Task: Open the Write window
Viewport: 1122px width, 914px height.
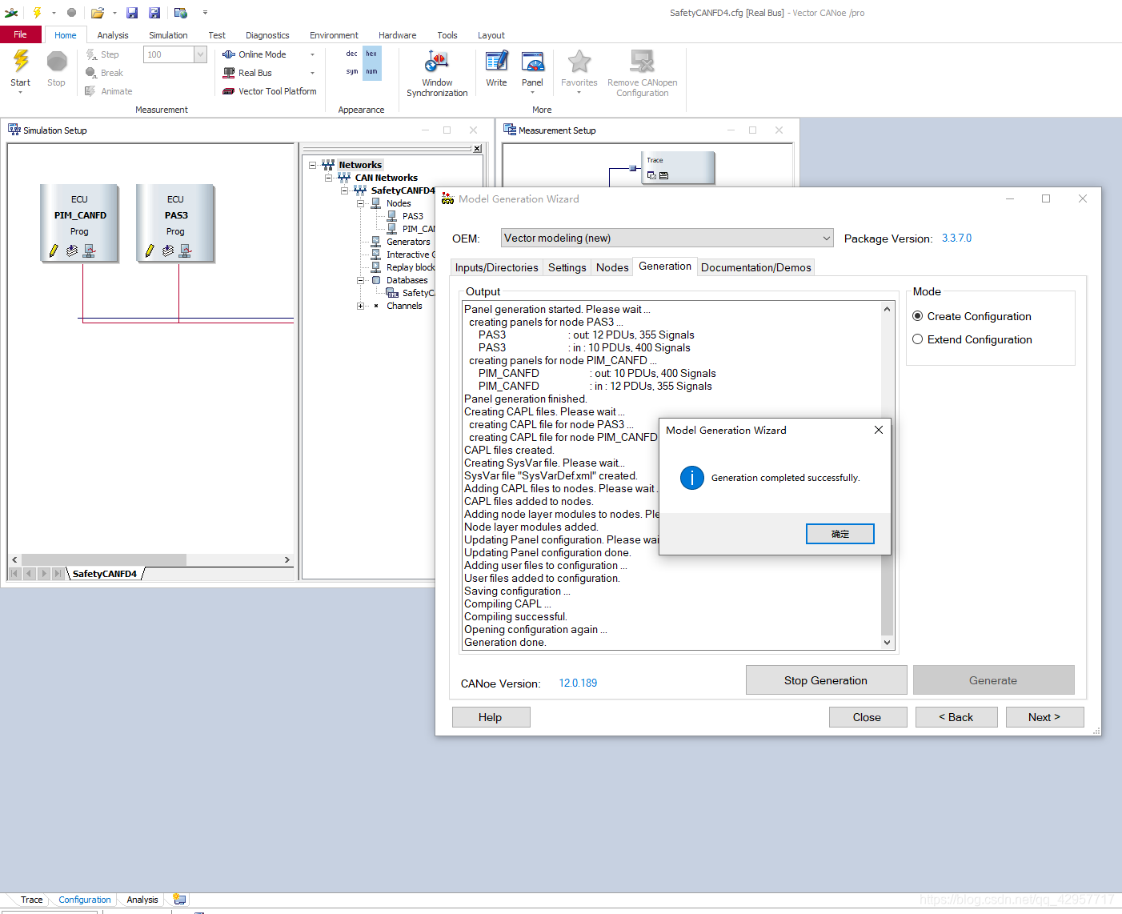Action: [x=496, y=69]
